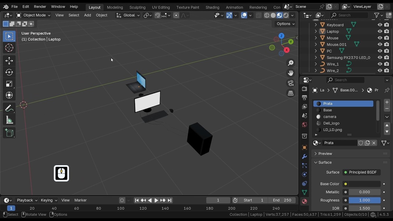Screen dimensions: 393x221
Task: Open the World properties tab
Action: tap(304, 125)
